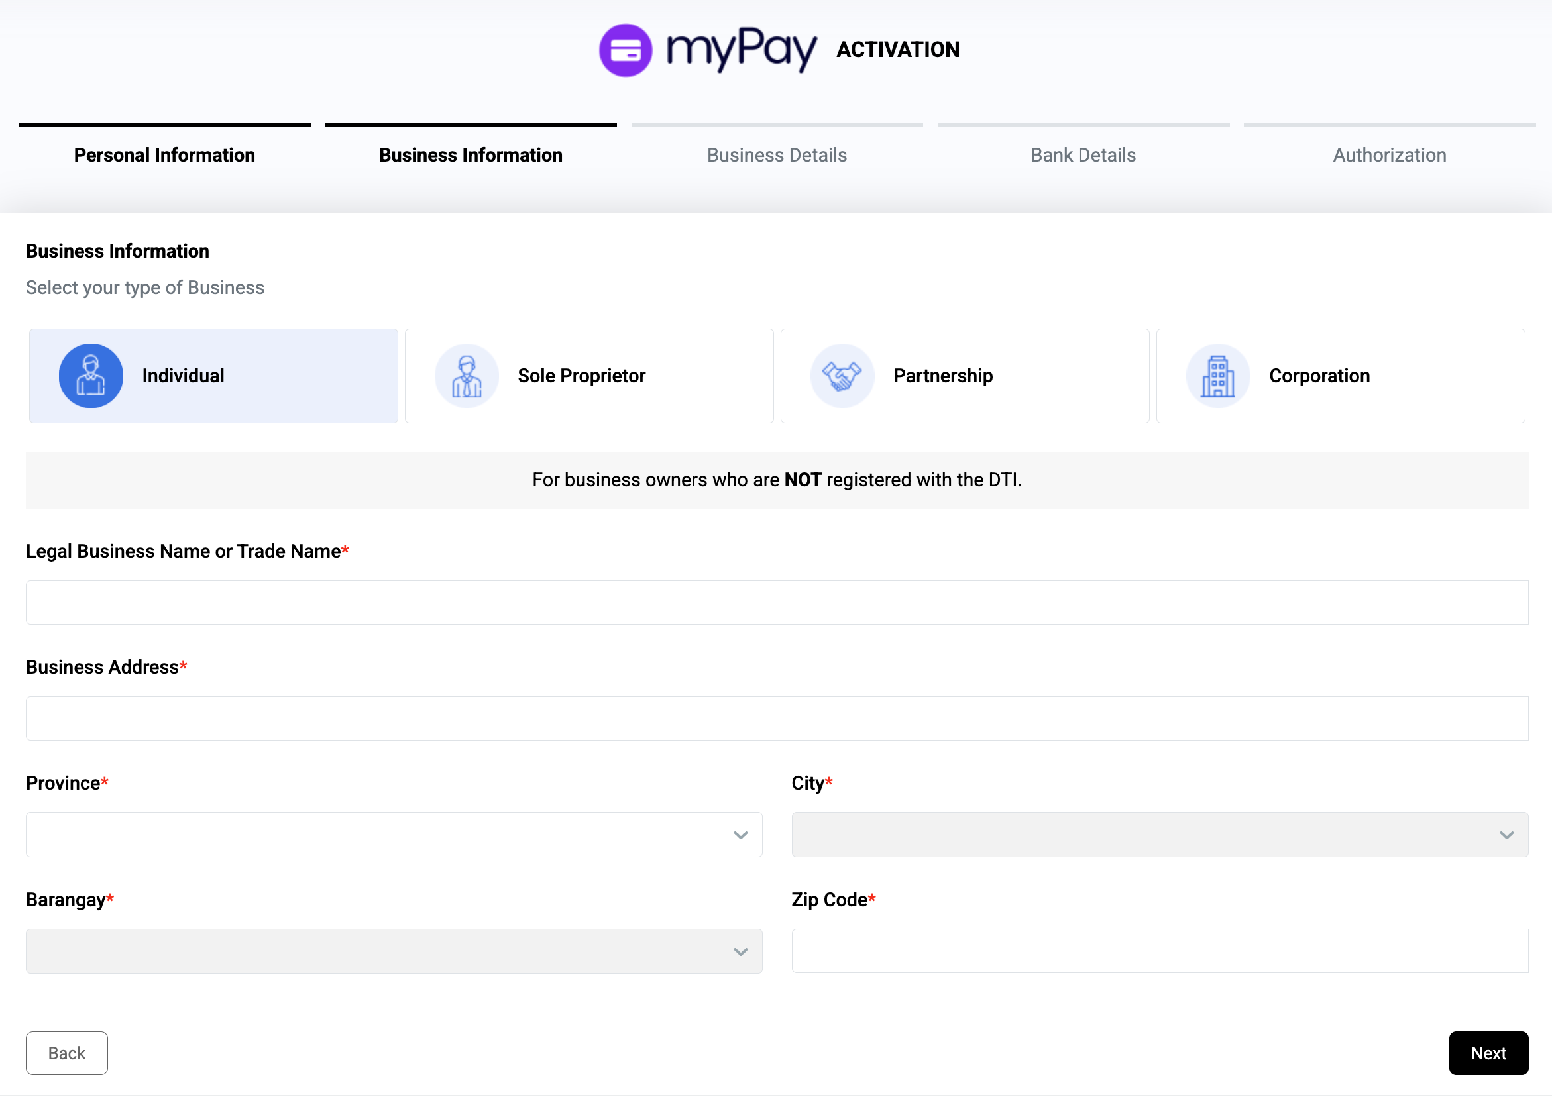Open the Province dropdown
Screen dimensions: 1552x1097
(394, 835)
